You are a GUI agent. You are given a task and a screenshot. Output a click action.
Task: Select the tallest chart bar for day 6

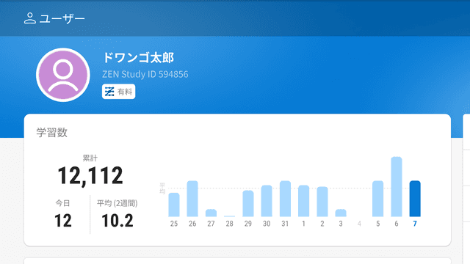click(x=397, y=187)
